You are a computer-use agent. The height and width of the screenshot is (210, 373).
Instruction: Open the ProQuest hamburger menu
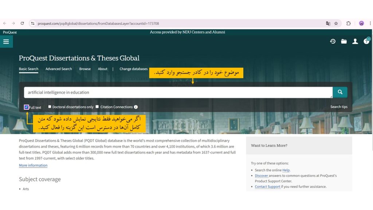coord(6,42)
